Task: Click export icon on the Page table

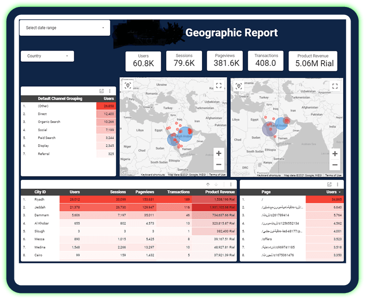Action: pos(329,184)
